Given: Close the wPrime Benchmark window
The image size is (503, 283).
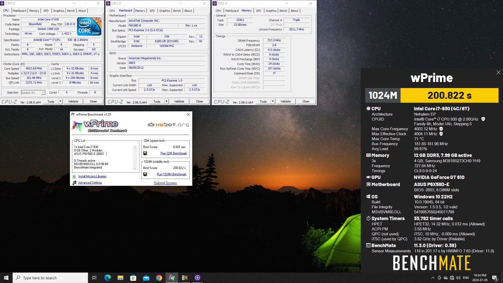Looking at the screenshot, I should click(x=188, y=115).
